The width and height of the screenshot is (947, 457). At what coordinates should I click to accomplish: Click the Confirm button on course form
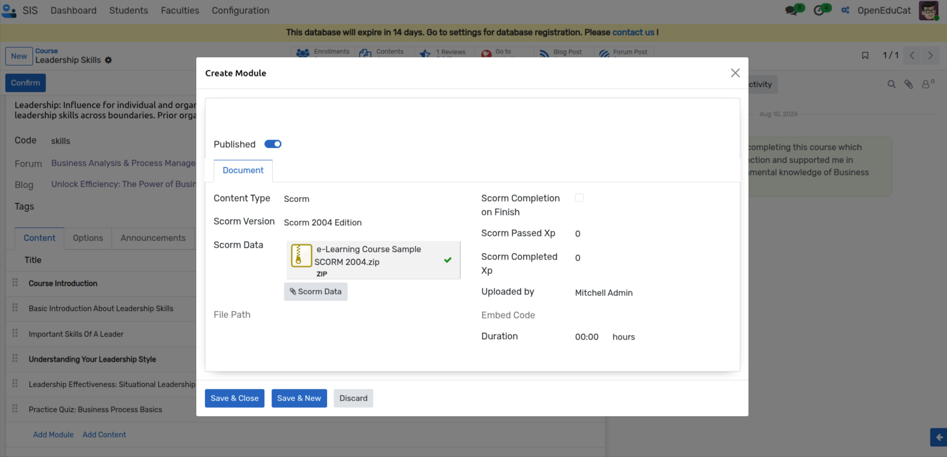click(25, 83)
